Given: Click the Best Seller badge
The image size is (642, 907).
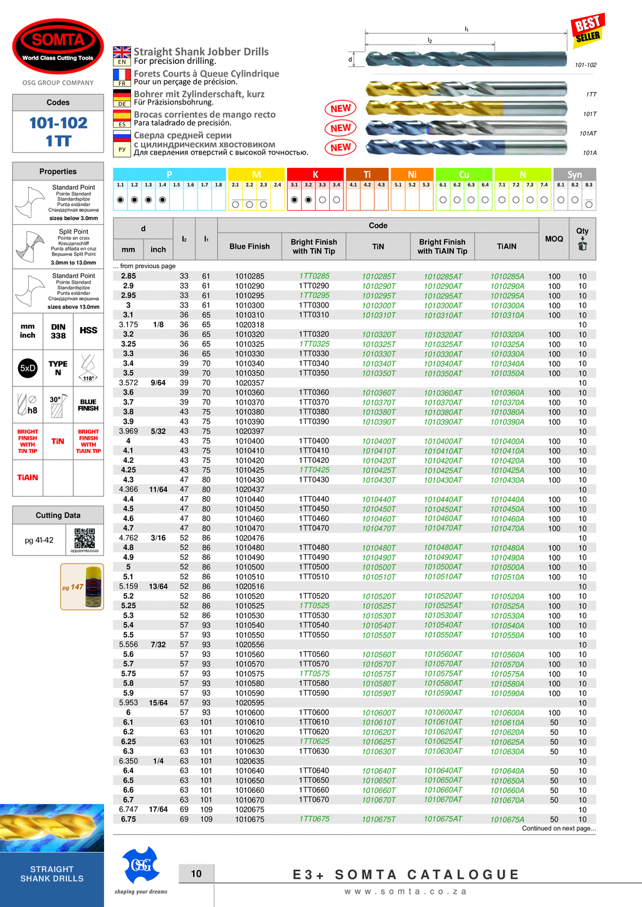Looking at the screenshot, I should click(587, 29).
